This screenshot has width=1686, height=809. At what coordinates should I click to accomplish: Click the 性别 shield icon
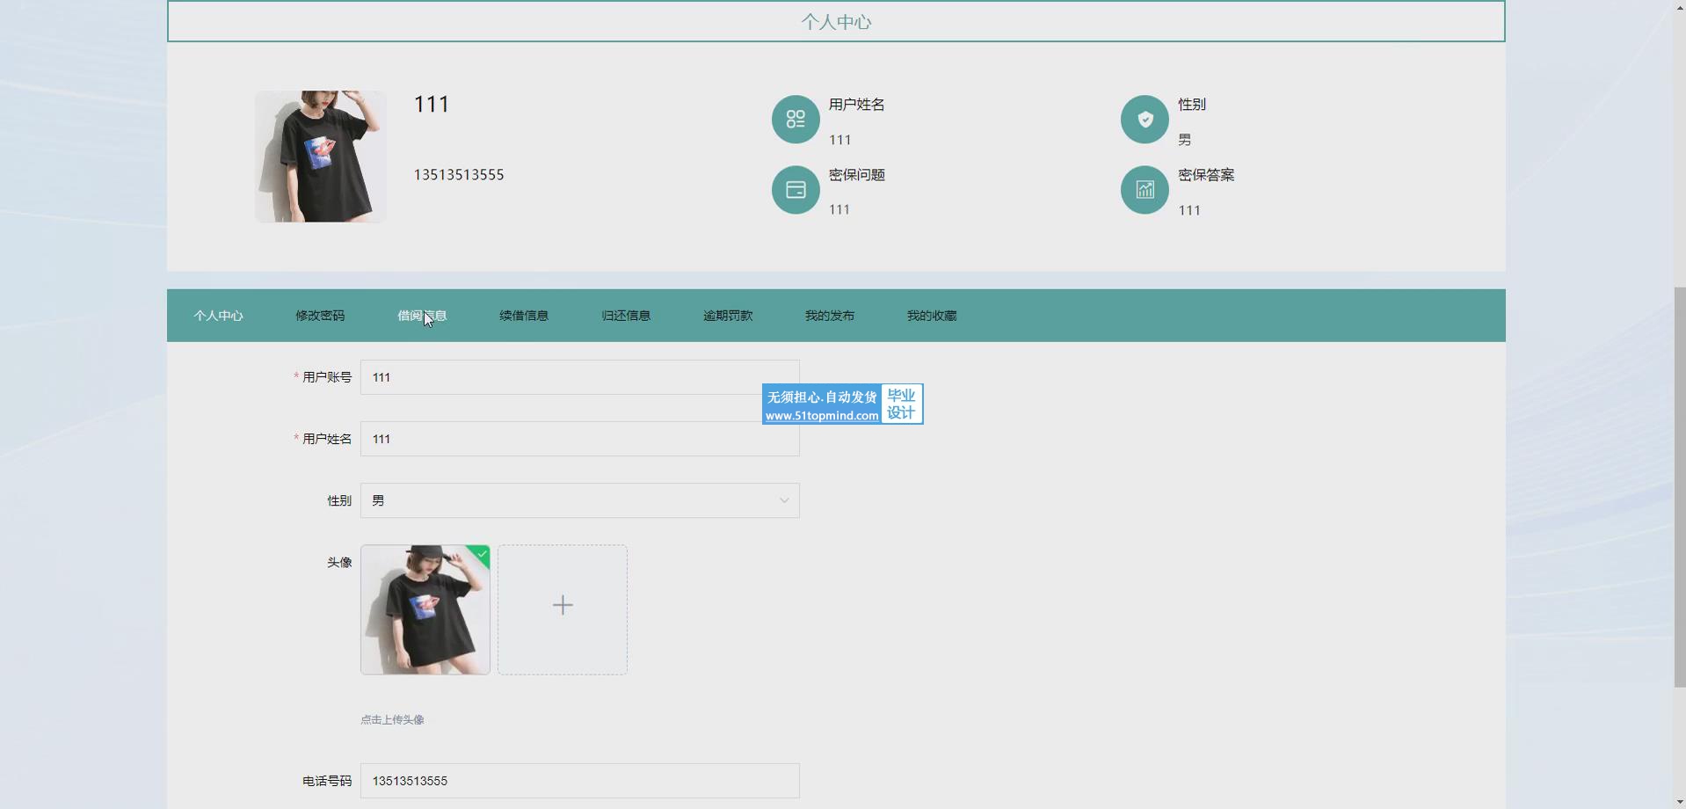pyautogui.click(x=1145, y=120)
